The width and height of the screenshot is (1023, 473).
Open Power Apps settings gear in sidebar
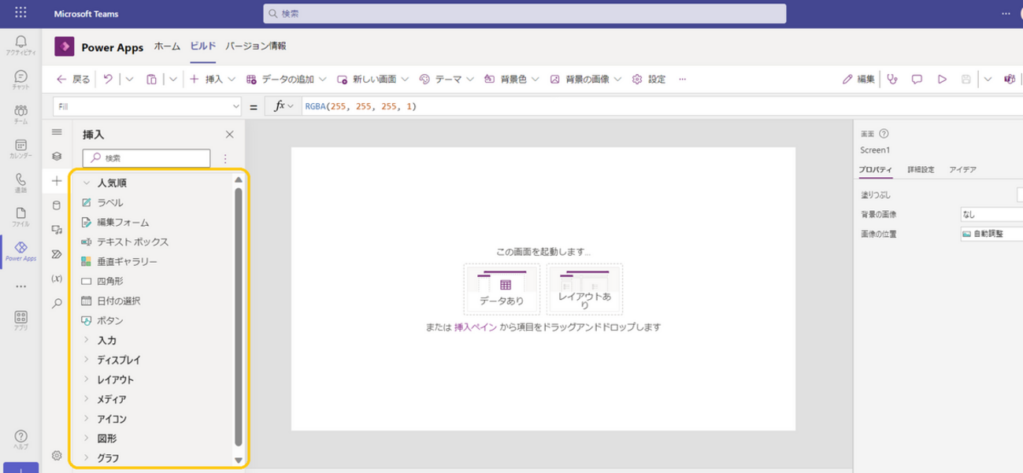click(56, 454)
